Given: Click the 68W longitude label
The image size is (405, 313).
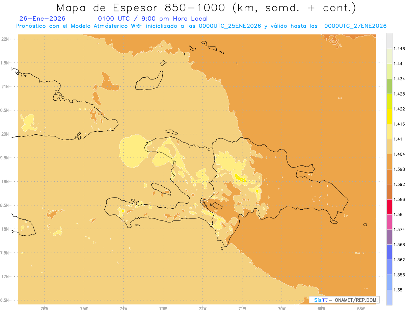Looking at the screenshot, I should click(x=361, y=309).
